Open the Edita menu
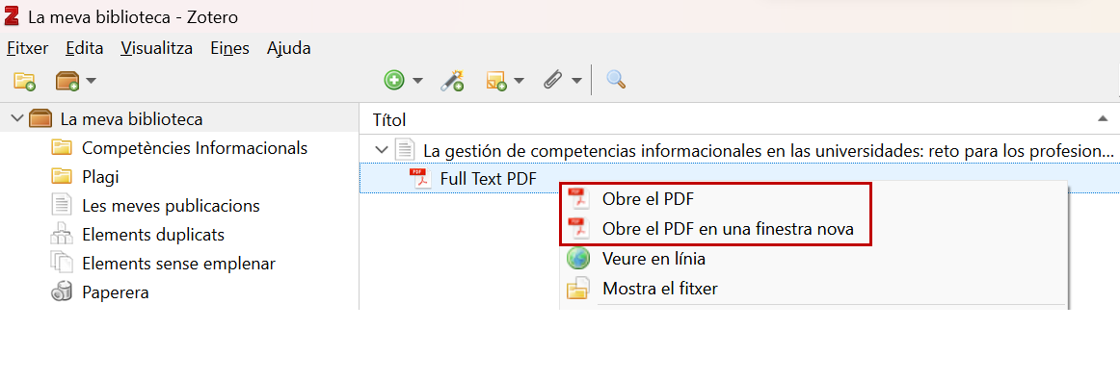1120x380 pixels. [x=84, y=48]
